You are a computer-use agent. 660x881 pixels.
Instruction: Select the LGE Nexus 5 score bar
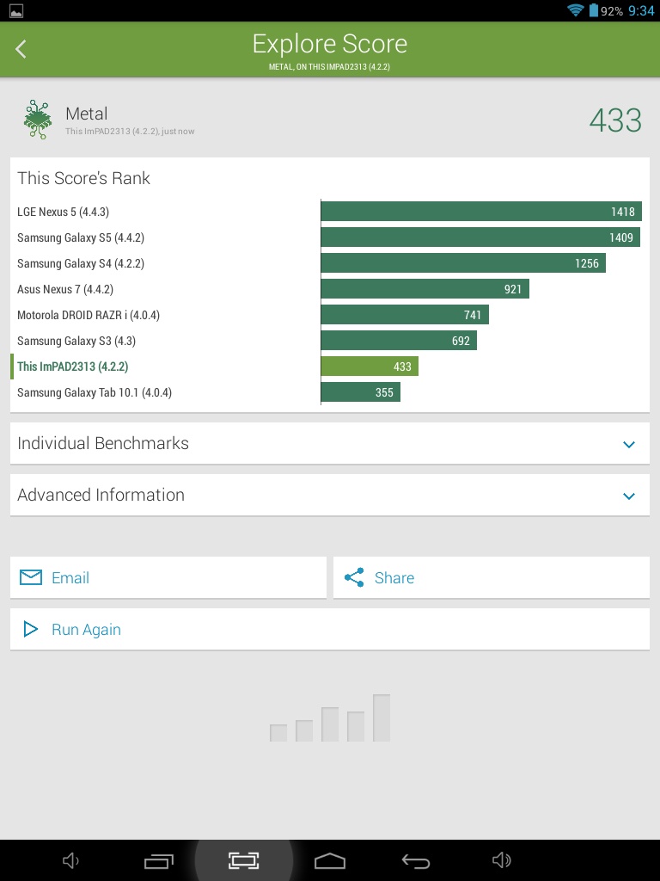480,212
